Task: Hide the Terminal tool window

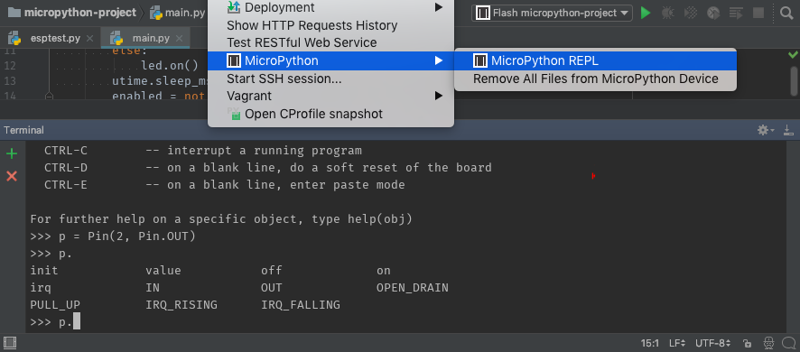Action: coord(788,130)
